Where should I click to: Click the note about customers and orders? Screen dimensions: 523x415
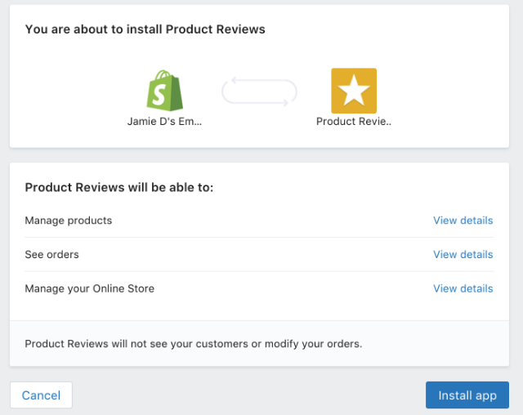tap(194, 344)
